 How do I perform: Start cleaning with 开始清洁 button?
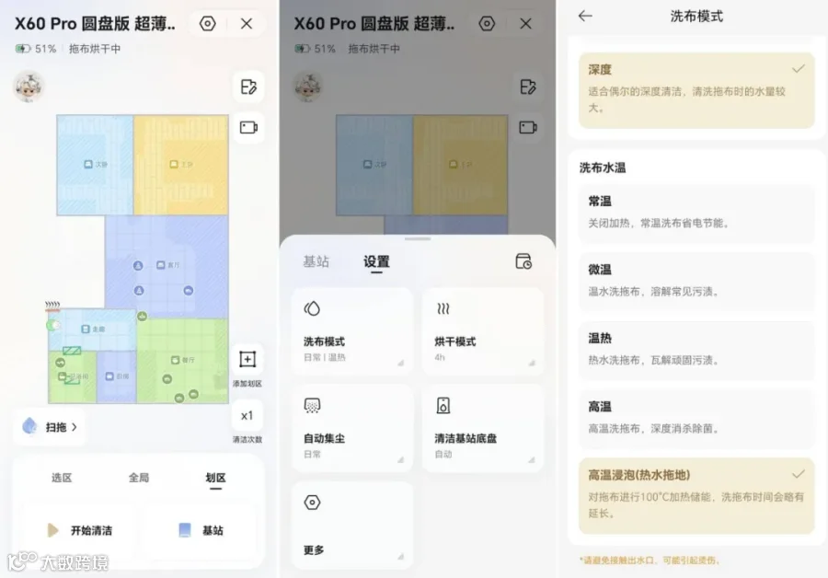[x=79, y=530]
